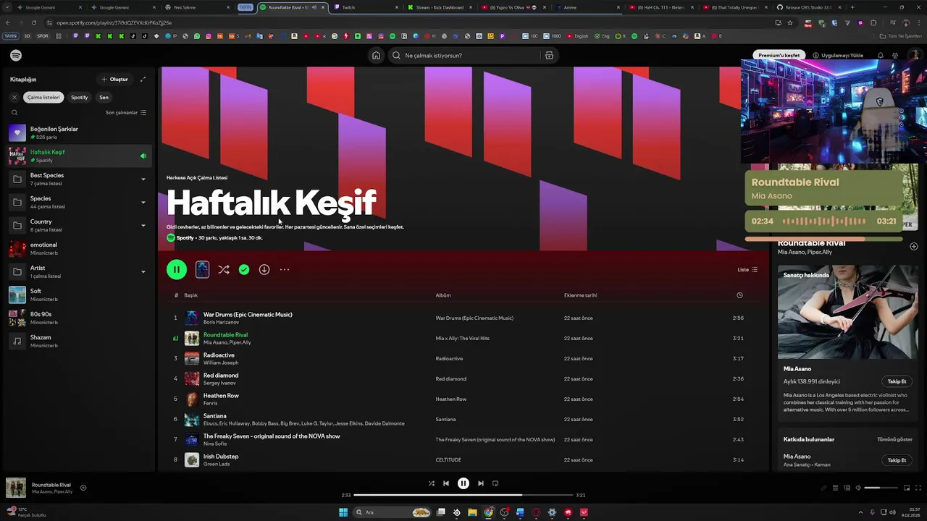927x521 pixels.
Task: Pause playback in the bottom player bar
Action: 463,483
